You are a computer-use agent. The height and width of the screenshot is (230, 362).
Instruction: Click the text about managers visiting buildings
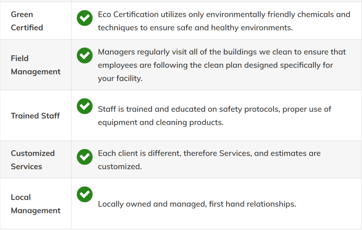[222, 65]
